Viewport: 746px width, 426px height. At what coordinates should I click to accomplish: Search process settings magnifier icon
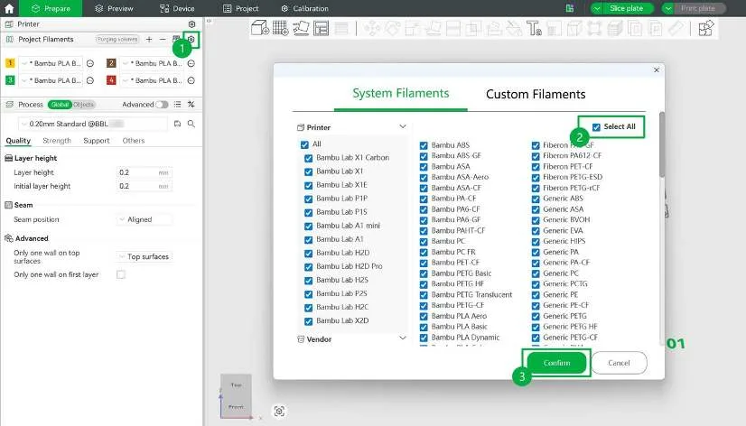point(191,124)
